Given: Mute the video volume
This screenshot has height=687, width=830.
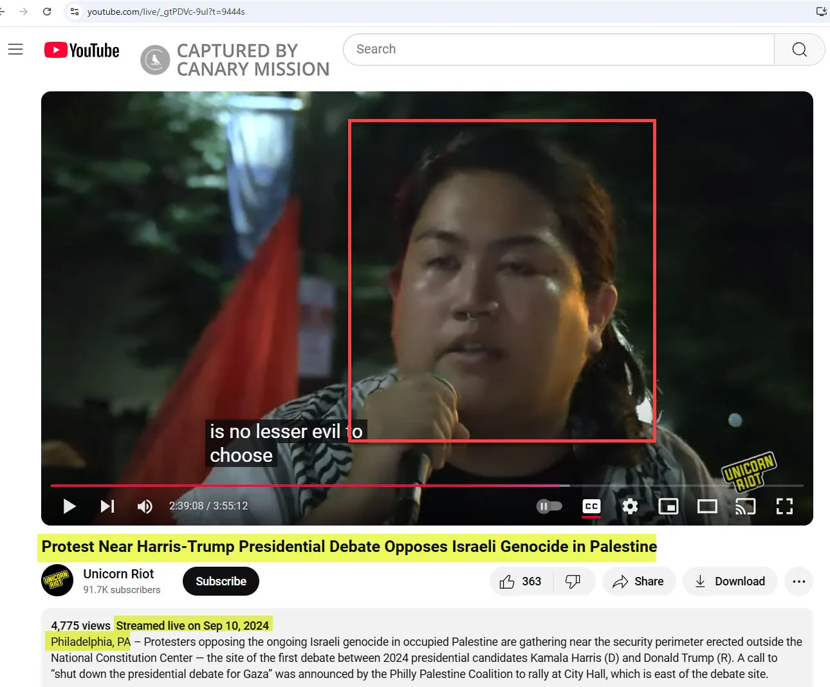Looking at the screenshot, I should coord(145,506).
